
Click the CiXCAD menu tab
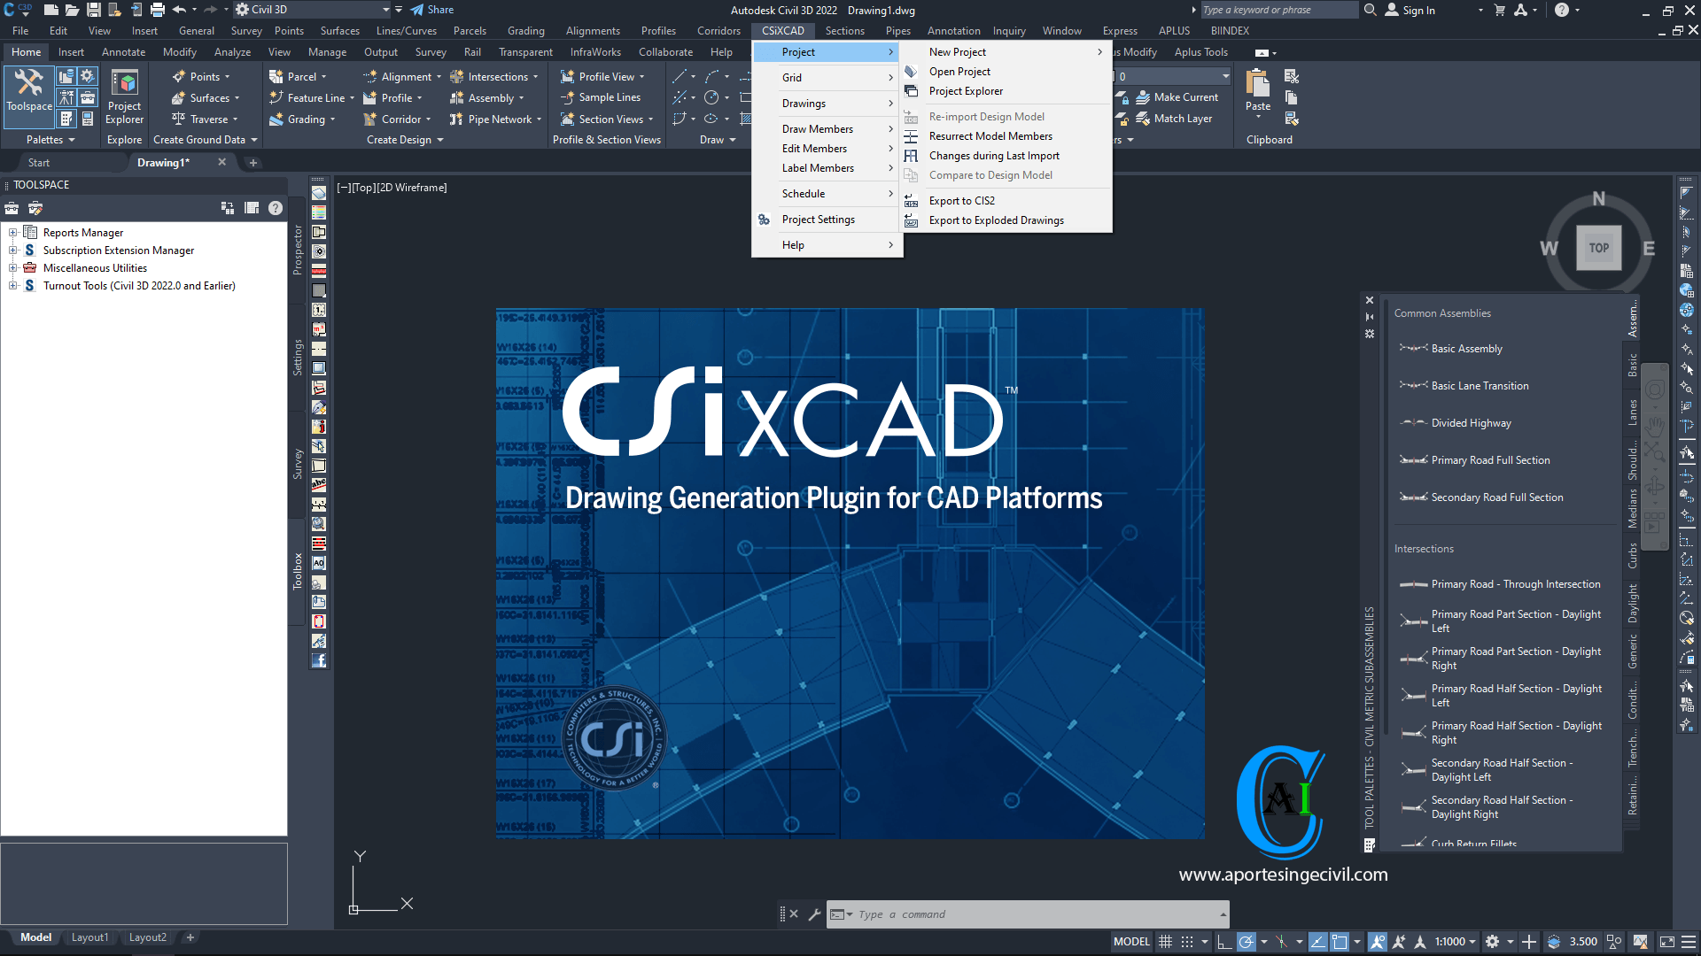[781, 30]
